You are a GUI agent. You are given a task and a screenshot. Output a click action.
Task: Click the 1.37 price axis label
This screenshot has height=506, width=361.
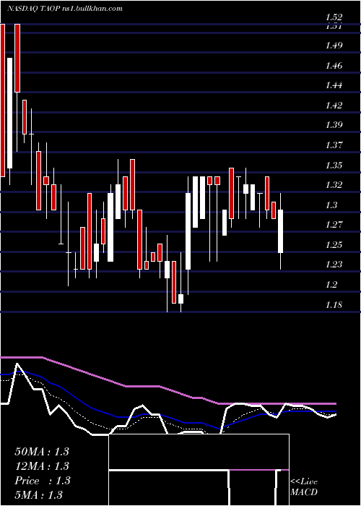click(x=334, y=145)
